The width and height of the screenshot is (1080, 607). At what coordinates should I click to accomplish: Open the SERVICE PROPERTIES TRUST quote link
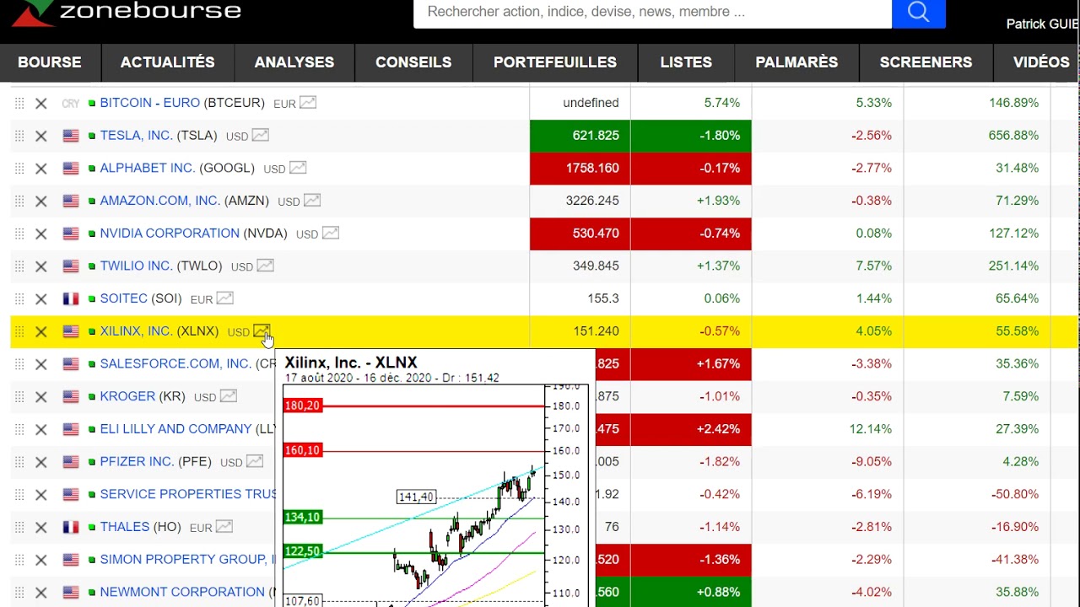click(189, 494)
